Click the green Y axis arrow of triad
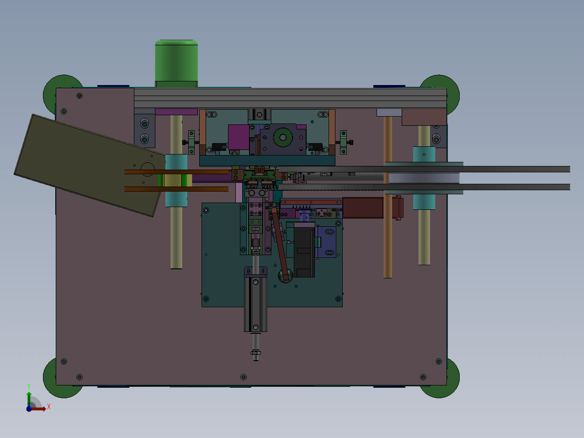 (x=29, y=398)
